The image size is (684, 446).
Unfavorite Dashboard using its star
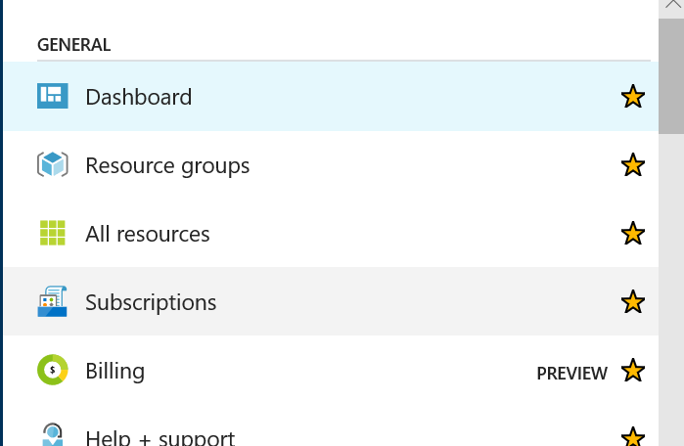tap(632, 97)
